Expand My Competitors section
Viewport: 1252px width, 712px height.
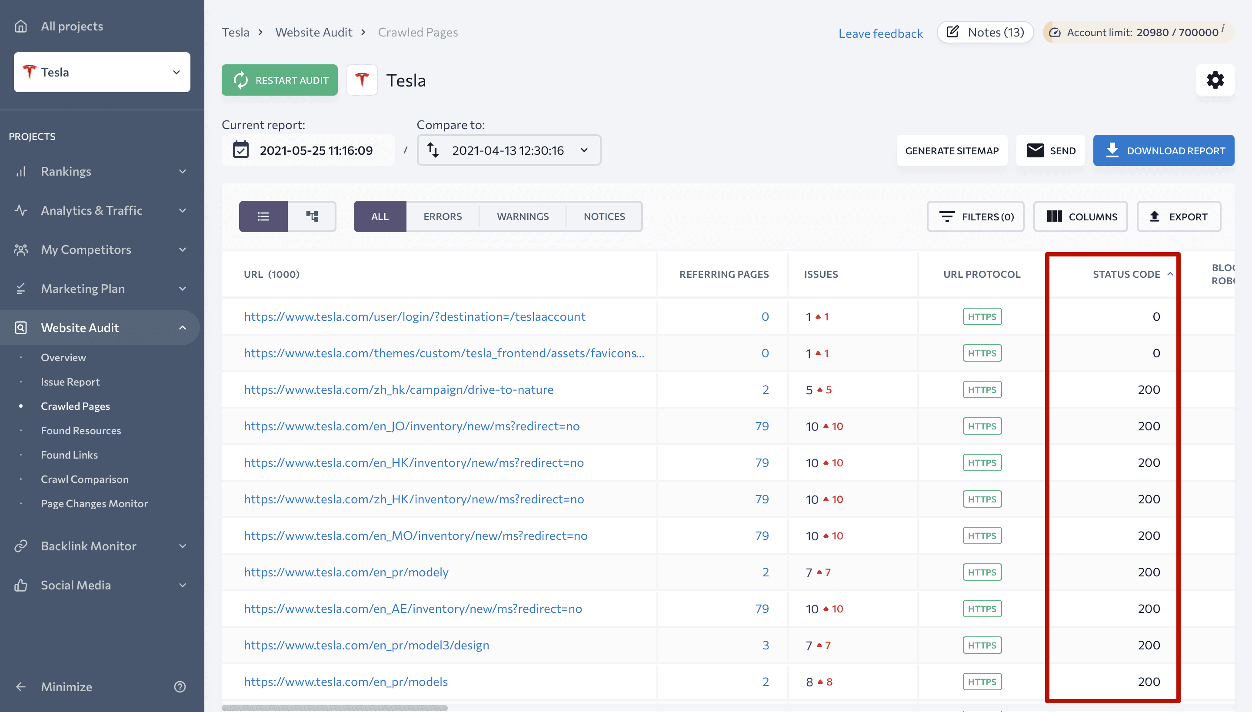pos(183,250)
